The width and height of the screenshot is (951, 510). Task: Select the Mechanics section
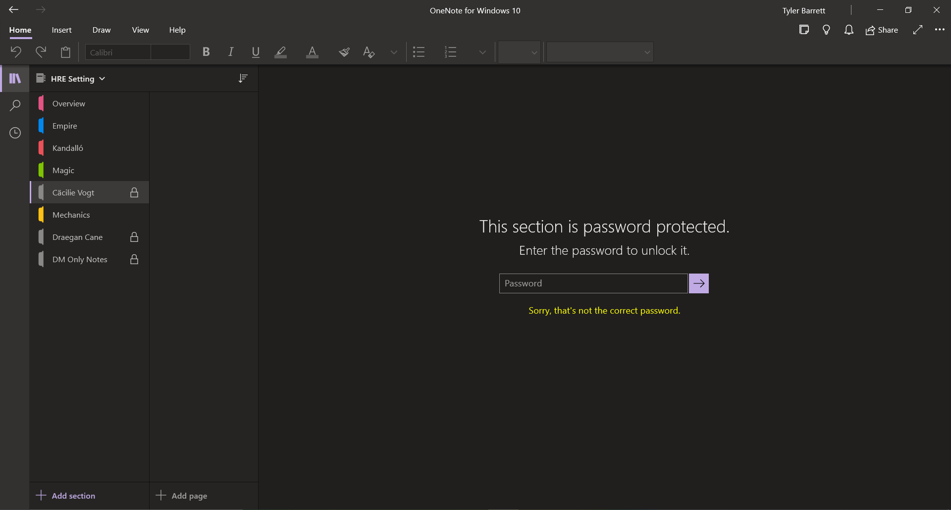(90, 215)
